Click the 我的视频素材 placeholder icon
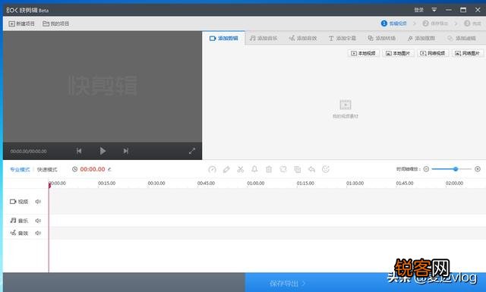The width and height of the screenshot is (486, 292). click(346, 105)
